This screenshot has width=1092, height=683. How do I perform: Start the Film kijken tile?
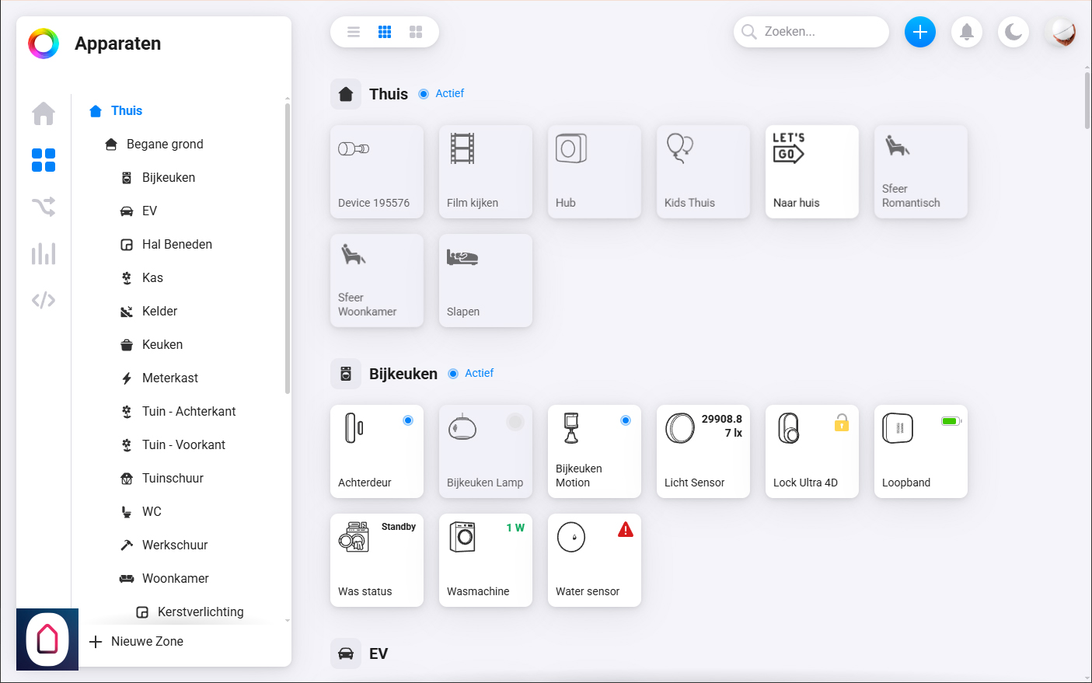[485, 172]
